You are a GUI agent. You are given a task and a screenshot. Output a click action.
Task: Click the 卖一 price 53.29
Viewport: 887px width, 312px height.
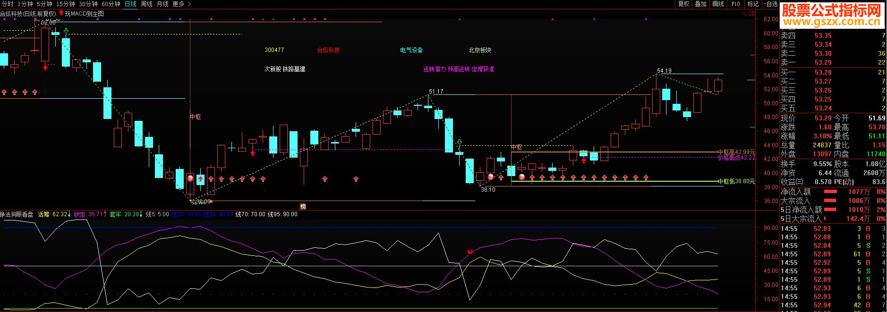pyautogui.click(x=823, y=62)
